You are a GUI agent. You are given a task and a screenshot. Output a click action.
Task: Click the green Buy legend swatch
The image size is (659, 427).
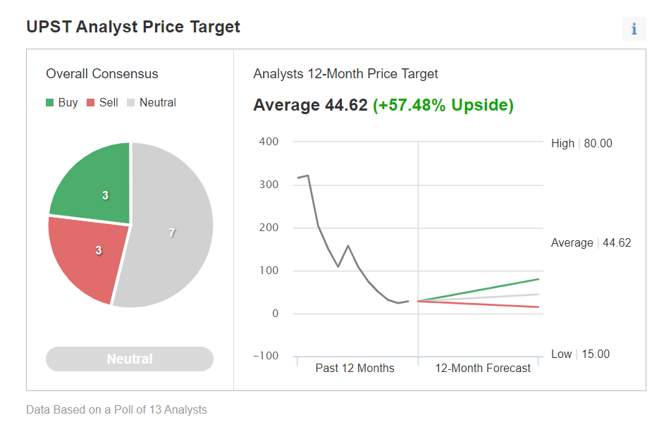pyautogui.click(x=50, y=103)
